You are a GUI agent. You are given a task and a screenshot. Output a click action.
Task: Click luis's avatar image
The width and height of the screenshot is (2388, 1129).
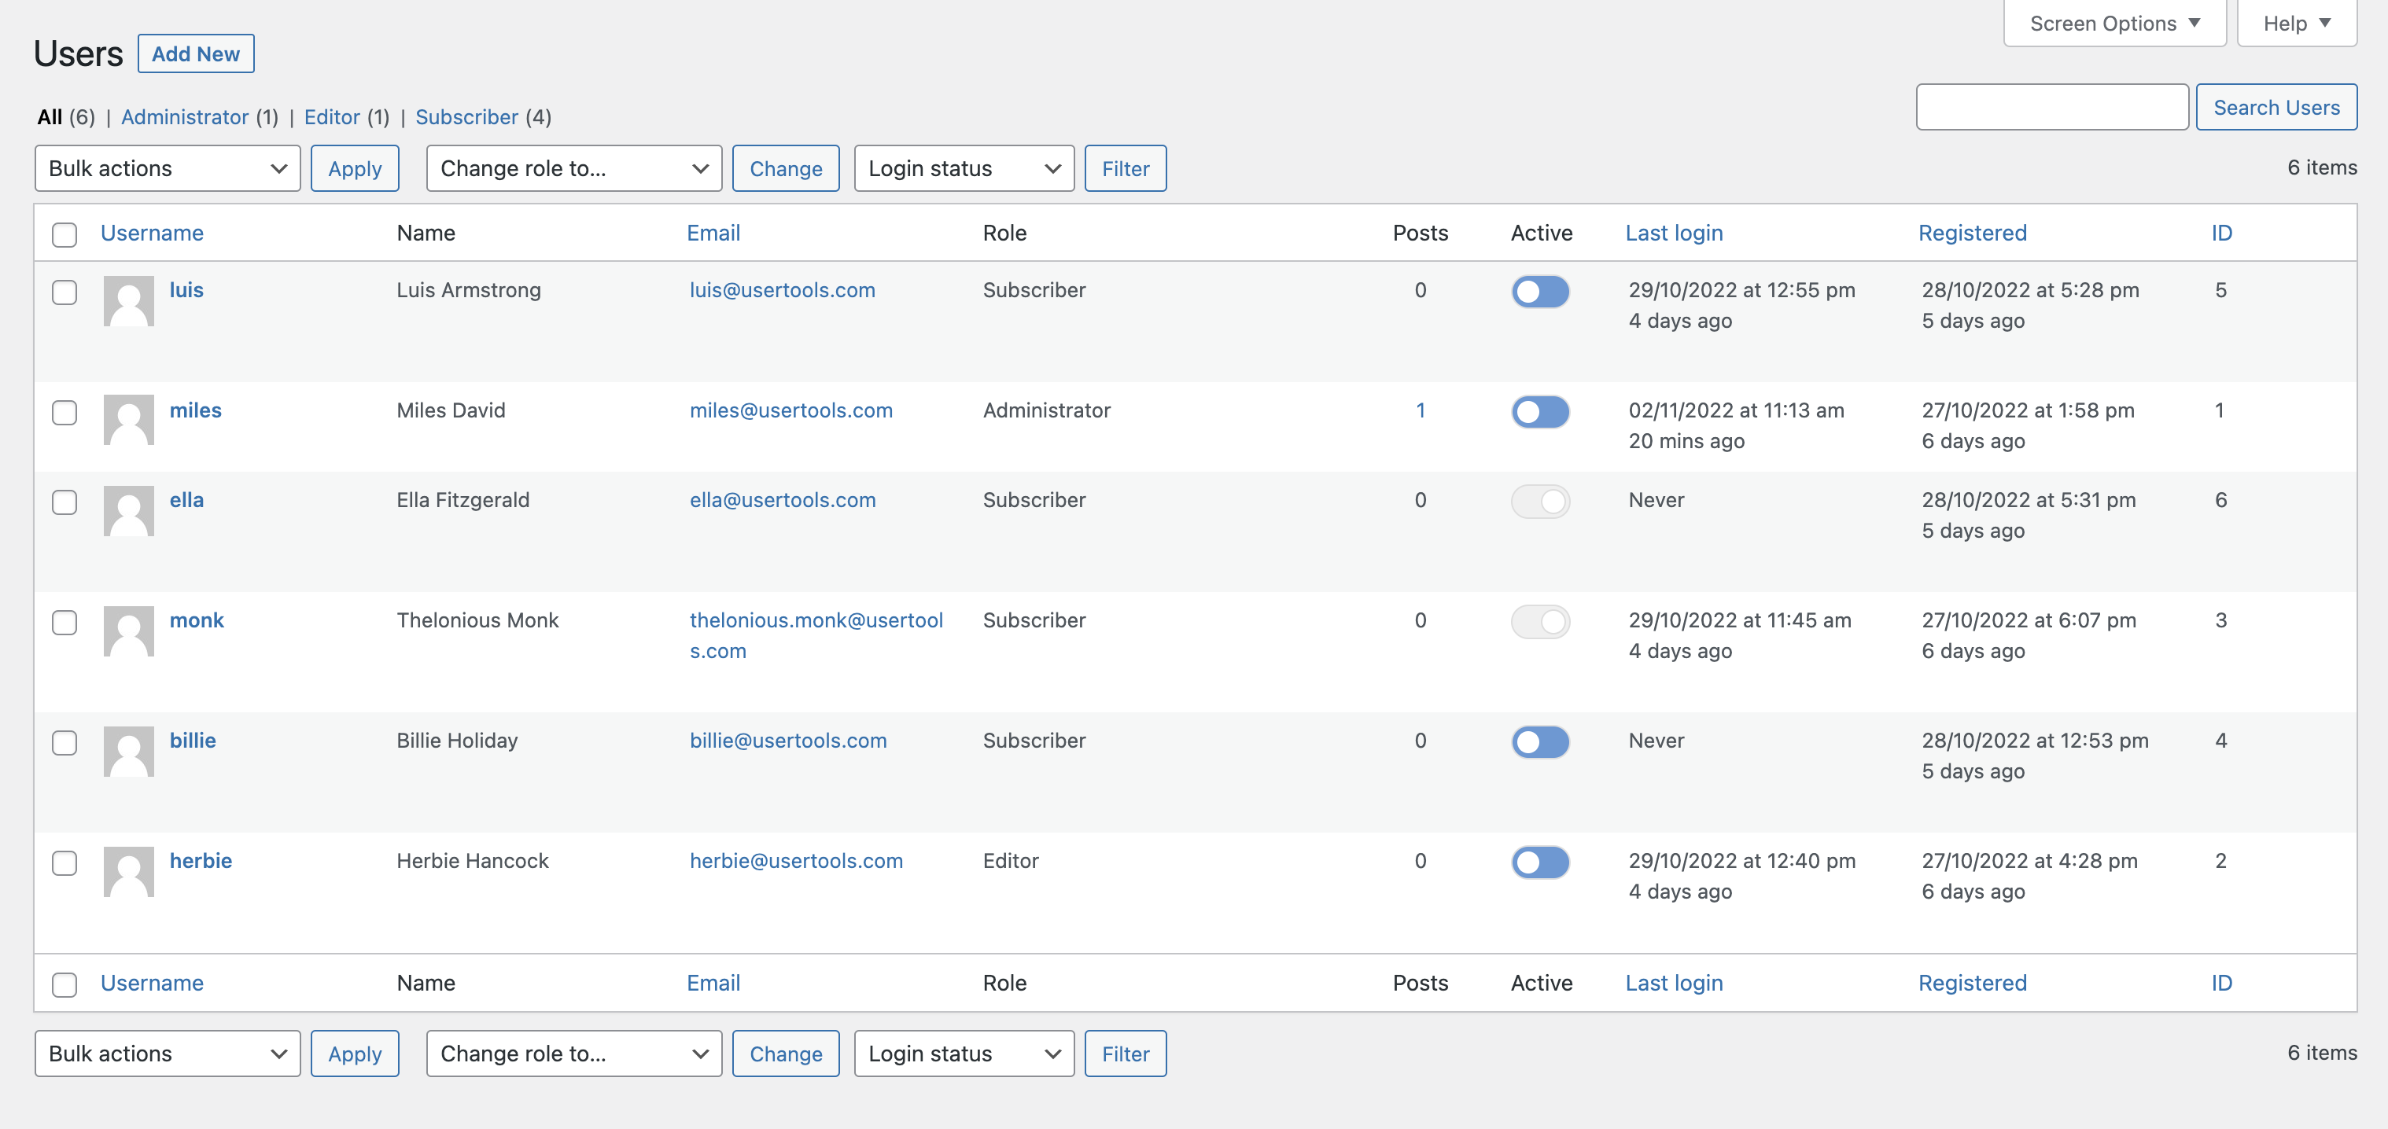(x=129, y=300)
